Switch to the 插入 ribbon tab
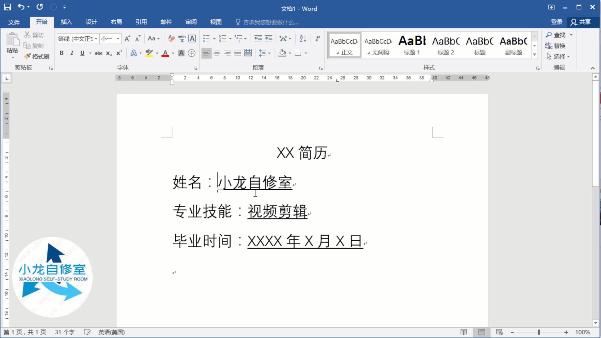601x338 pixels. click(x=66, y=22)
